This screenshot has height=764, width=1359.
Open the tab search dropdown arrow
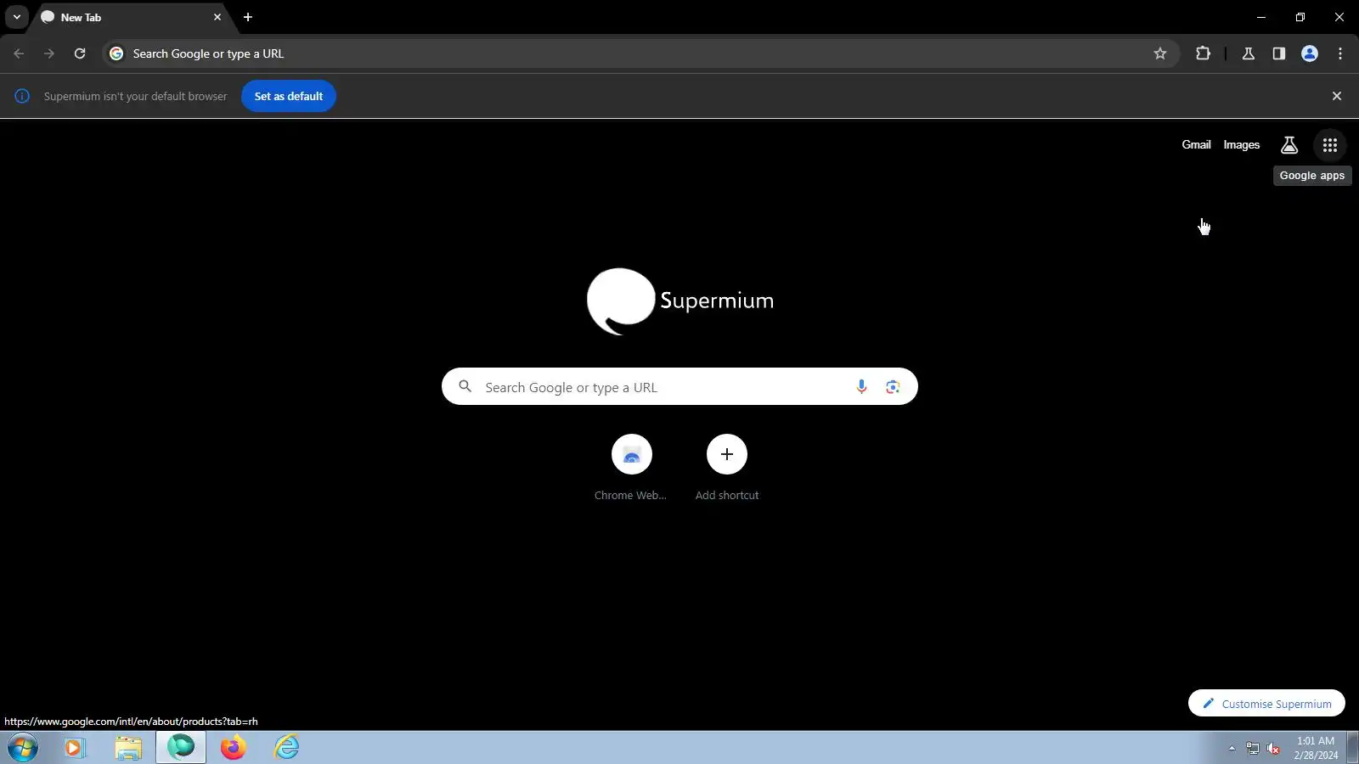pos(16,17)
